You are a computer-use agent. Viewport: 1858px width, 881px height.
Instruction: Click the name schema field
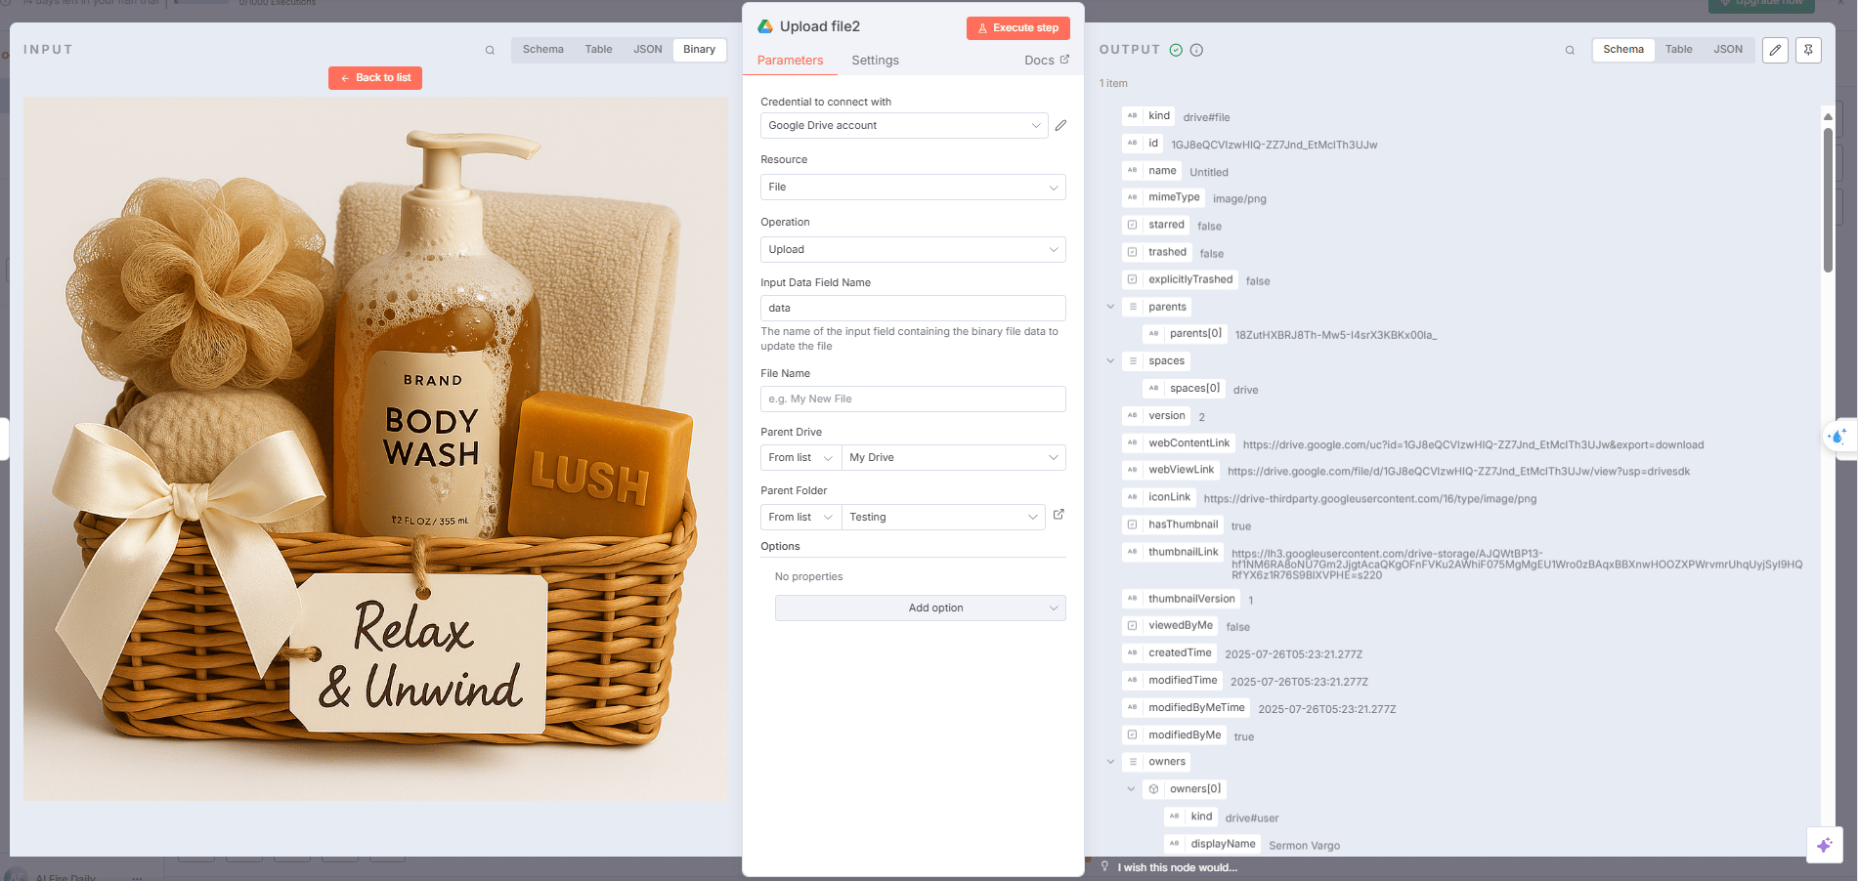(x=1150, y=170)
